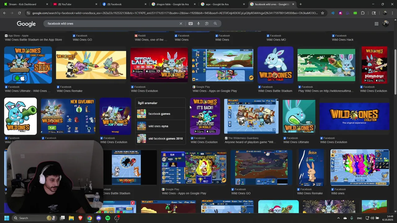397x223 pixels.
Task: Open the green extension icon in toolbar
Action: pos(355,13)
